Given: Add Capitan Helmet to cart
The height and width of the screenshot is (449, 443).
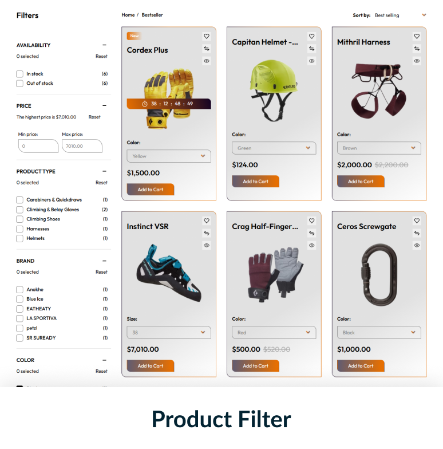Looking at the screenshot, I should point(255,181).
